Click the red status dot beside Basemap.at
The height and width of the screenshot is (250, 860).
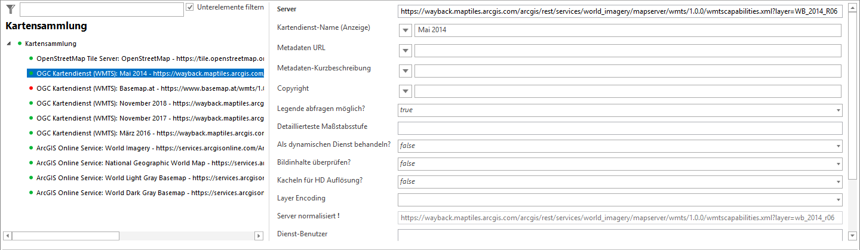coord(30,88)
